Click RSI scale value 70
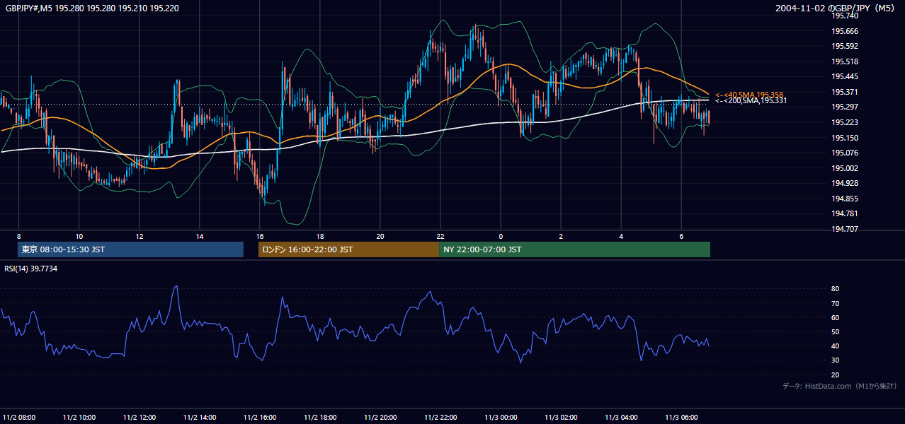 pos(836,303)
